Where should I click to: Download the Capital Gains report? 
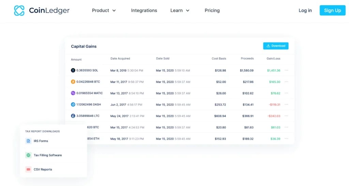pyautogui.click(x=276, y=46)
